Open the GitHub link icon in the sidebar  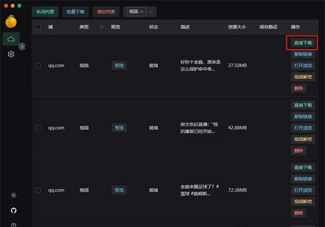[13, 211]
